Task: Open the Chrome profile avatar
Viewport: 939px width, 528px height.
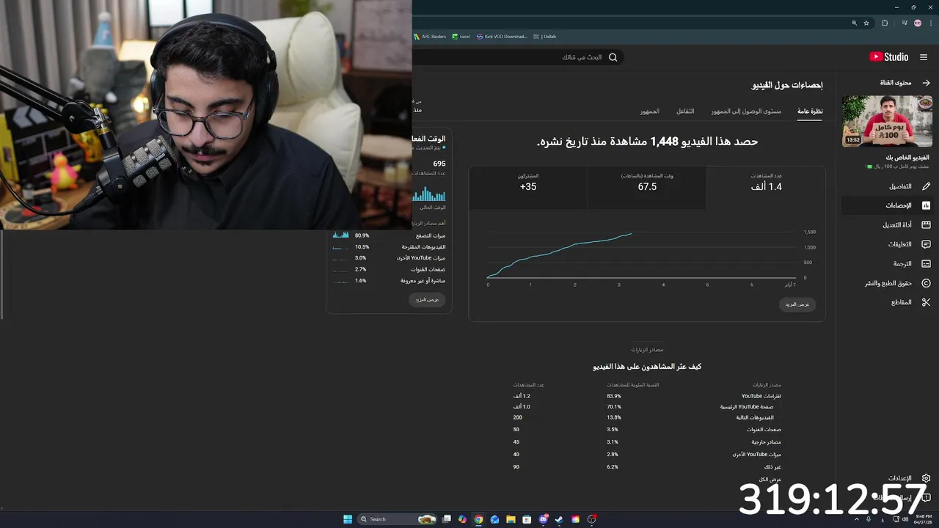Action: pyautogui.click(x=918, y=23)
